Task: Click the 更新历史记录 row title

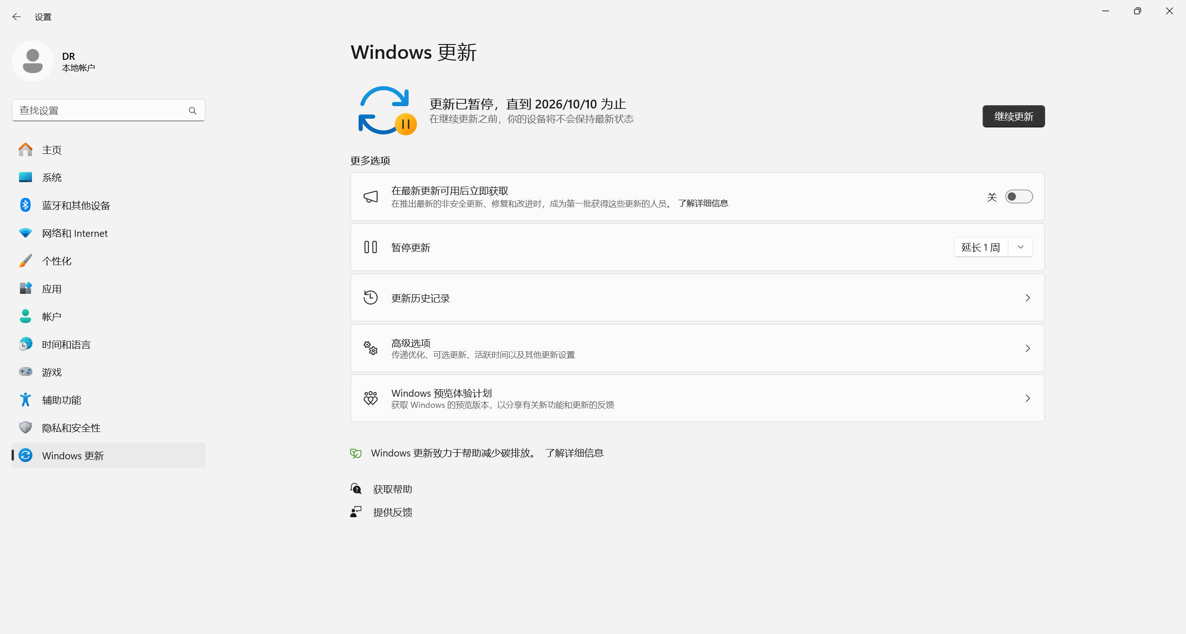Action: [420, 298]
